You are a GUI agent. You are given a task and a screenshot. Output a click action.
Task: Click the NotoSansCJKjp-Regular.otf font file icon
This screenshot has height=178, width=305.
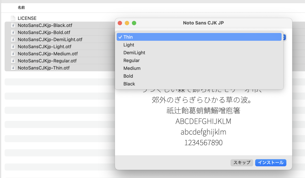pyautogui.click(x=13, y=61)
